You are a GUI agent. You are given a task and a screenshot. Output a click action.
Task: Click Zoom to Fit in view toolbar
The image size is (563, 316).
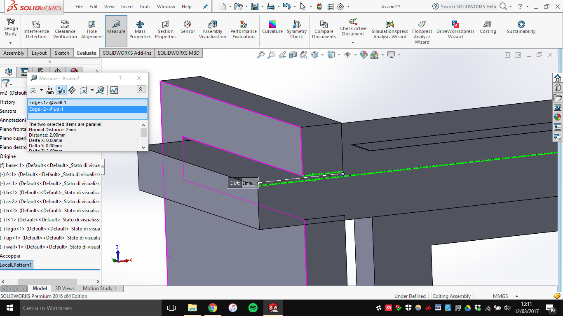261,55
